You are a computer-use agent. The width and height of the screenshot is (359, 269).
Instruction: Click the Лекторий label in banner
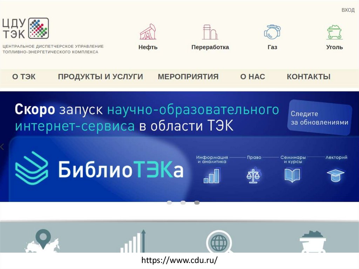coord(336,157)
